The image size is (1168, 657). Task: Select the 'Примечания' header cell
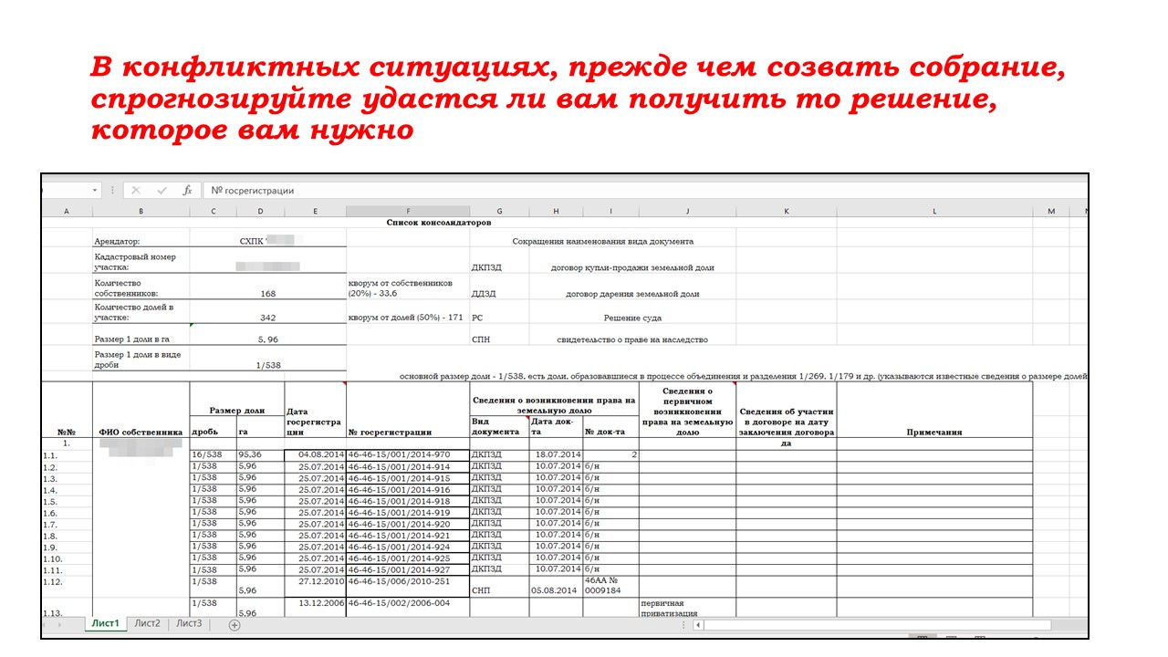(934, 411)
